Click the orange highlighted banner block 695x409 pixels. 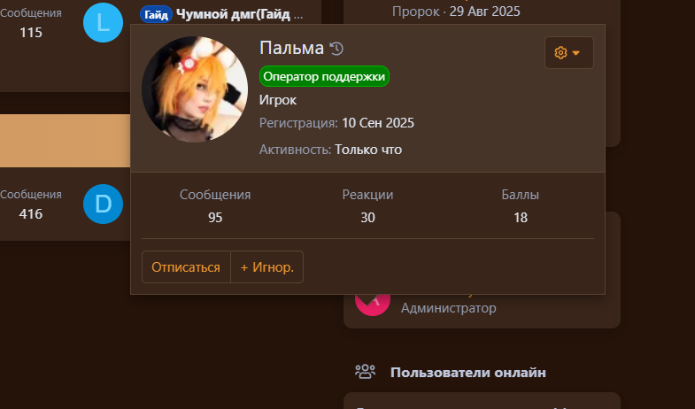coord(66,141)
